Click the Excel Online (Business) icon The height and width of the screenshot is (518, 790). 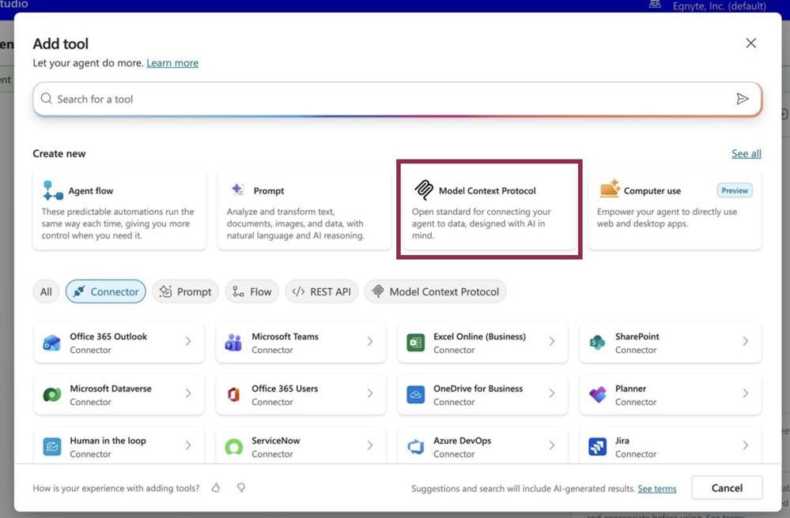point(415,343)
